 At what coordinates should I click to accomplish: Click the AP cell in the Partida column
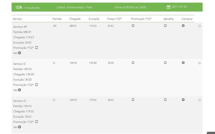click(x=55, y=26)
